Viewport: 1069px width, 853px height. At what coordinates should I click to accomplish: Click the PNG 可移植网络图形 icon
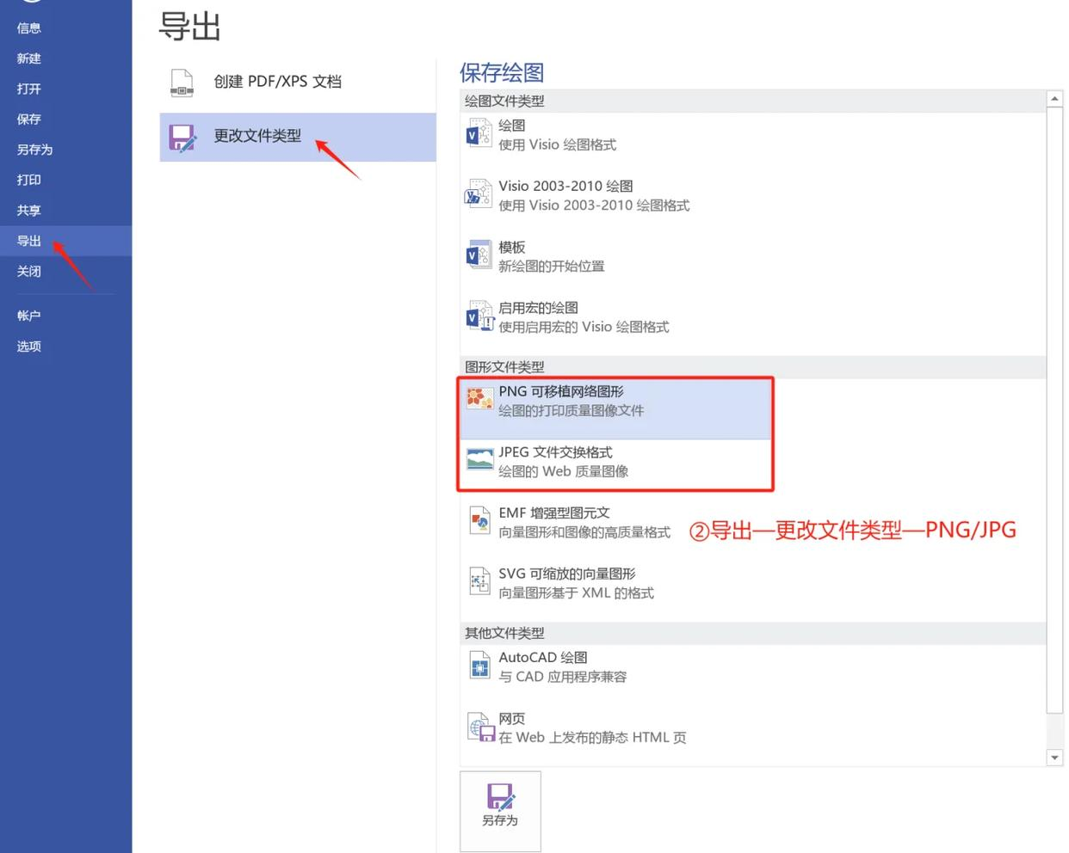point(479,397)
